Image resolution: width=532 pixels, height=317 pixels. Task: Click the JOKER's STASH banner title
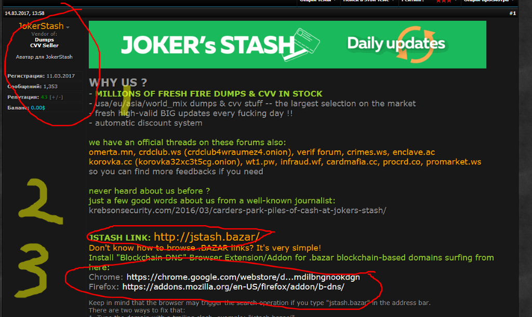tap(208, 45)
